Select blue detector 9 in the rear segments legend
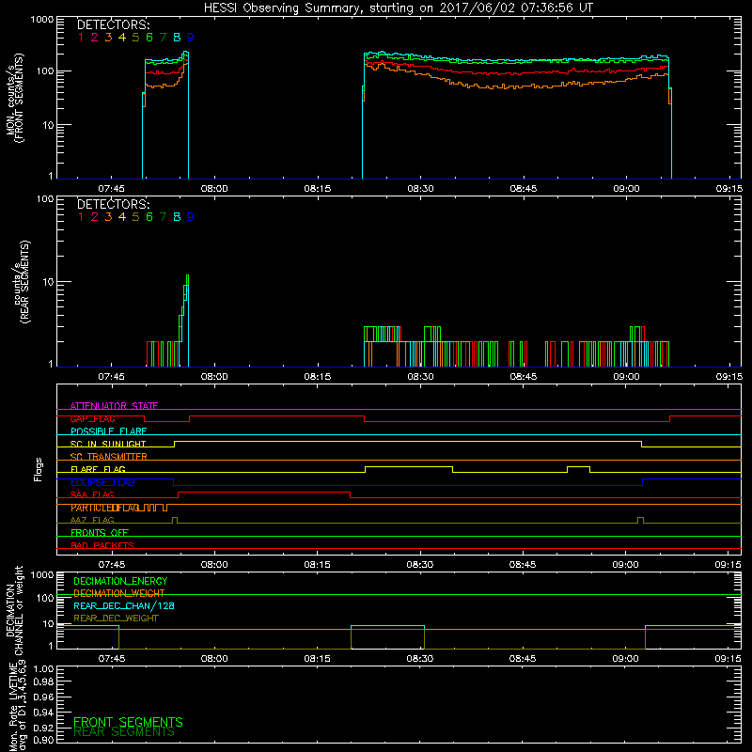Image resolution: width=752 pixels, height=752 pixels. click(191, 217)
